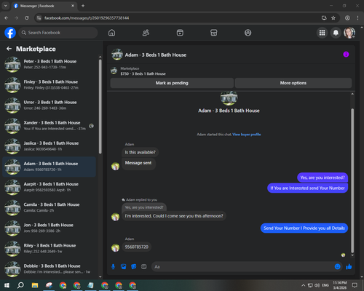Choose a sticker from the sticker icon
The image size is (364, 291).
tap(134, 267)
